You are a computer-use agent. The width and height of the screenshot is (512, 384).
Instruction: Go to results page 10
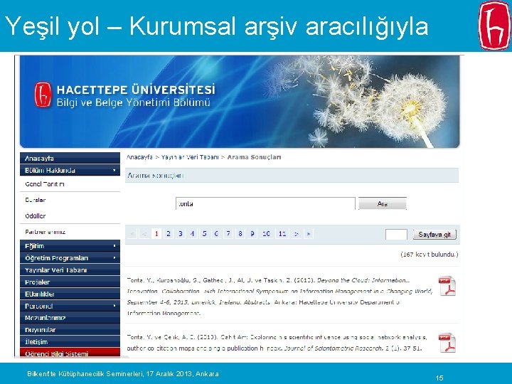266,234
